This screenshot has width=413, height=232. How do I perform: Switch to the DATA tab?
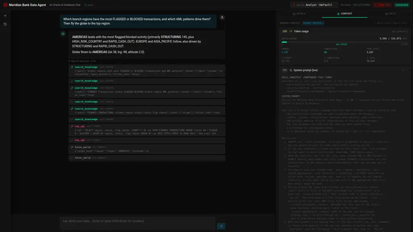[x=390, y=14]
